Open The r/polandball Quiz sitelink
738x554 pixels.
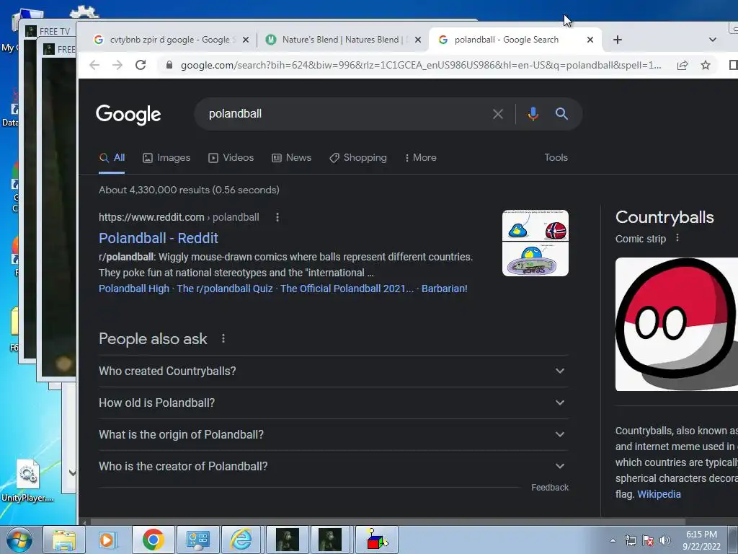[225, 289]
